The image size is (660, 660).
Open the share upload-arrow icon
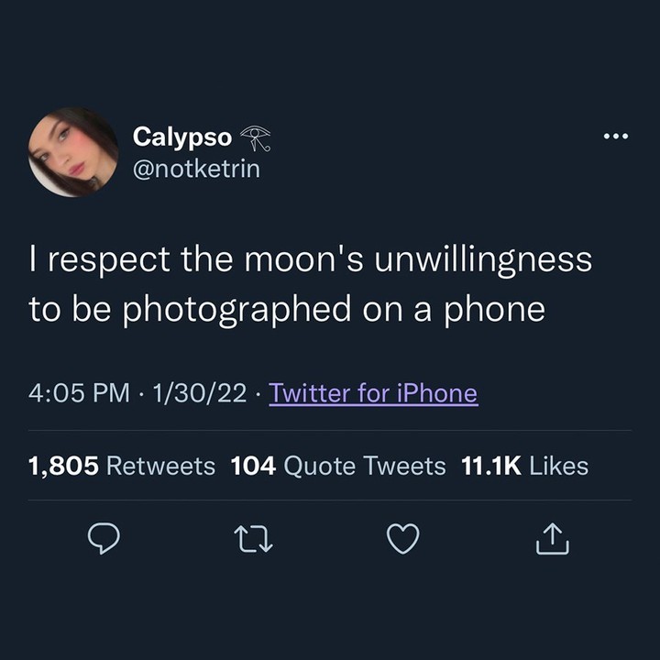552,538
